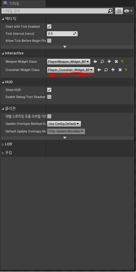The width and height of the screenshot is (136, 272).
Task: Click the Default Update Overlaps Method label
Action: (x=25, y=131)
